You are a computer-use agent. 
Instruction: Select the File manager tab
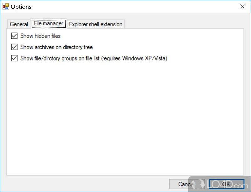point(48,23)
